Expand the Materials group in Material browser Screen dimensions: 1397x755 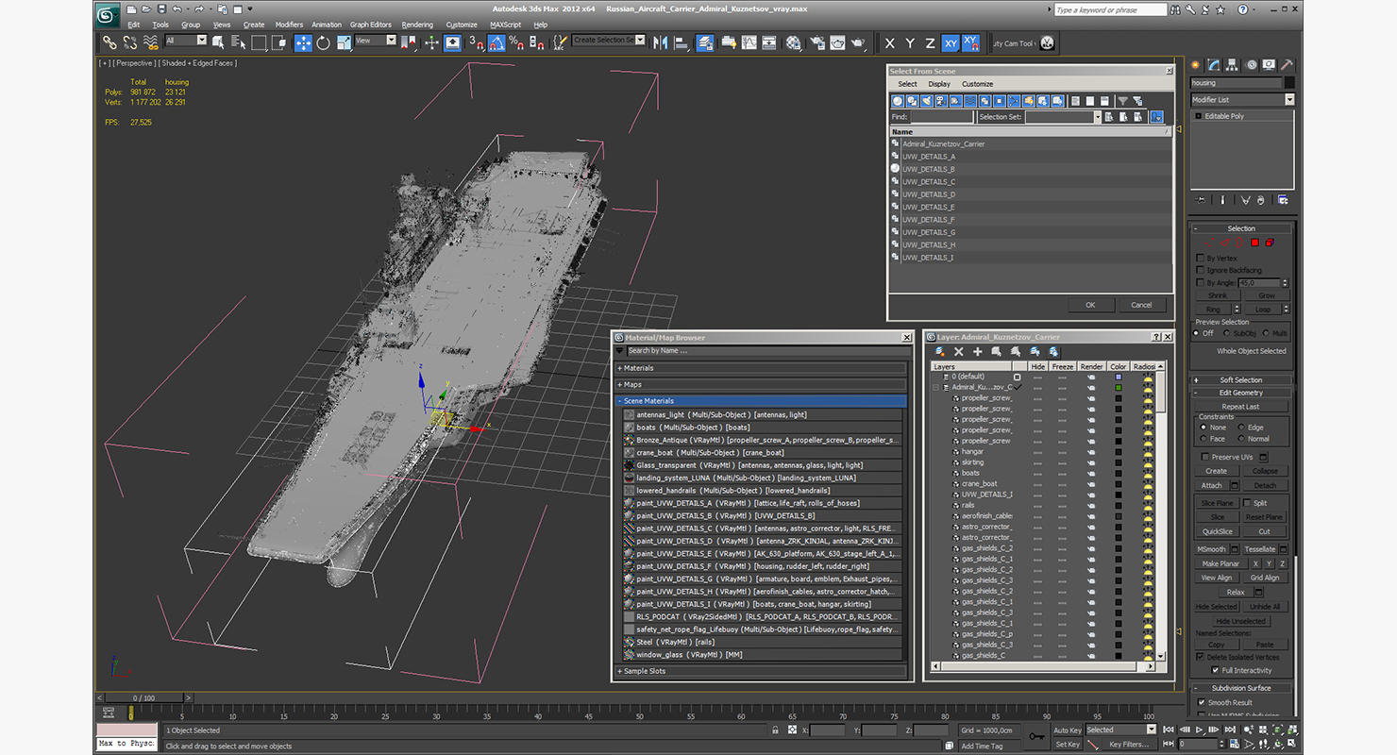[761, 368]
